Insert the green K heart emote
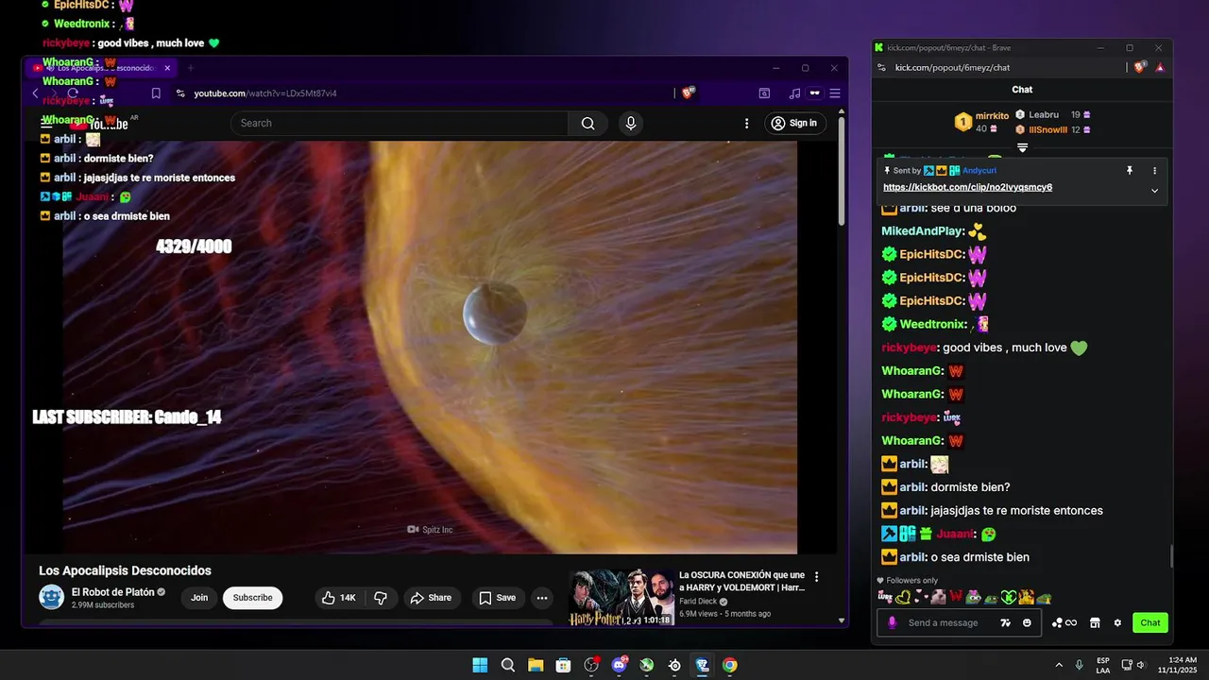This screenshot has width=1209, height=680. (x=1009, y=597)
